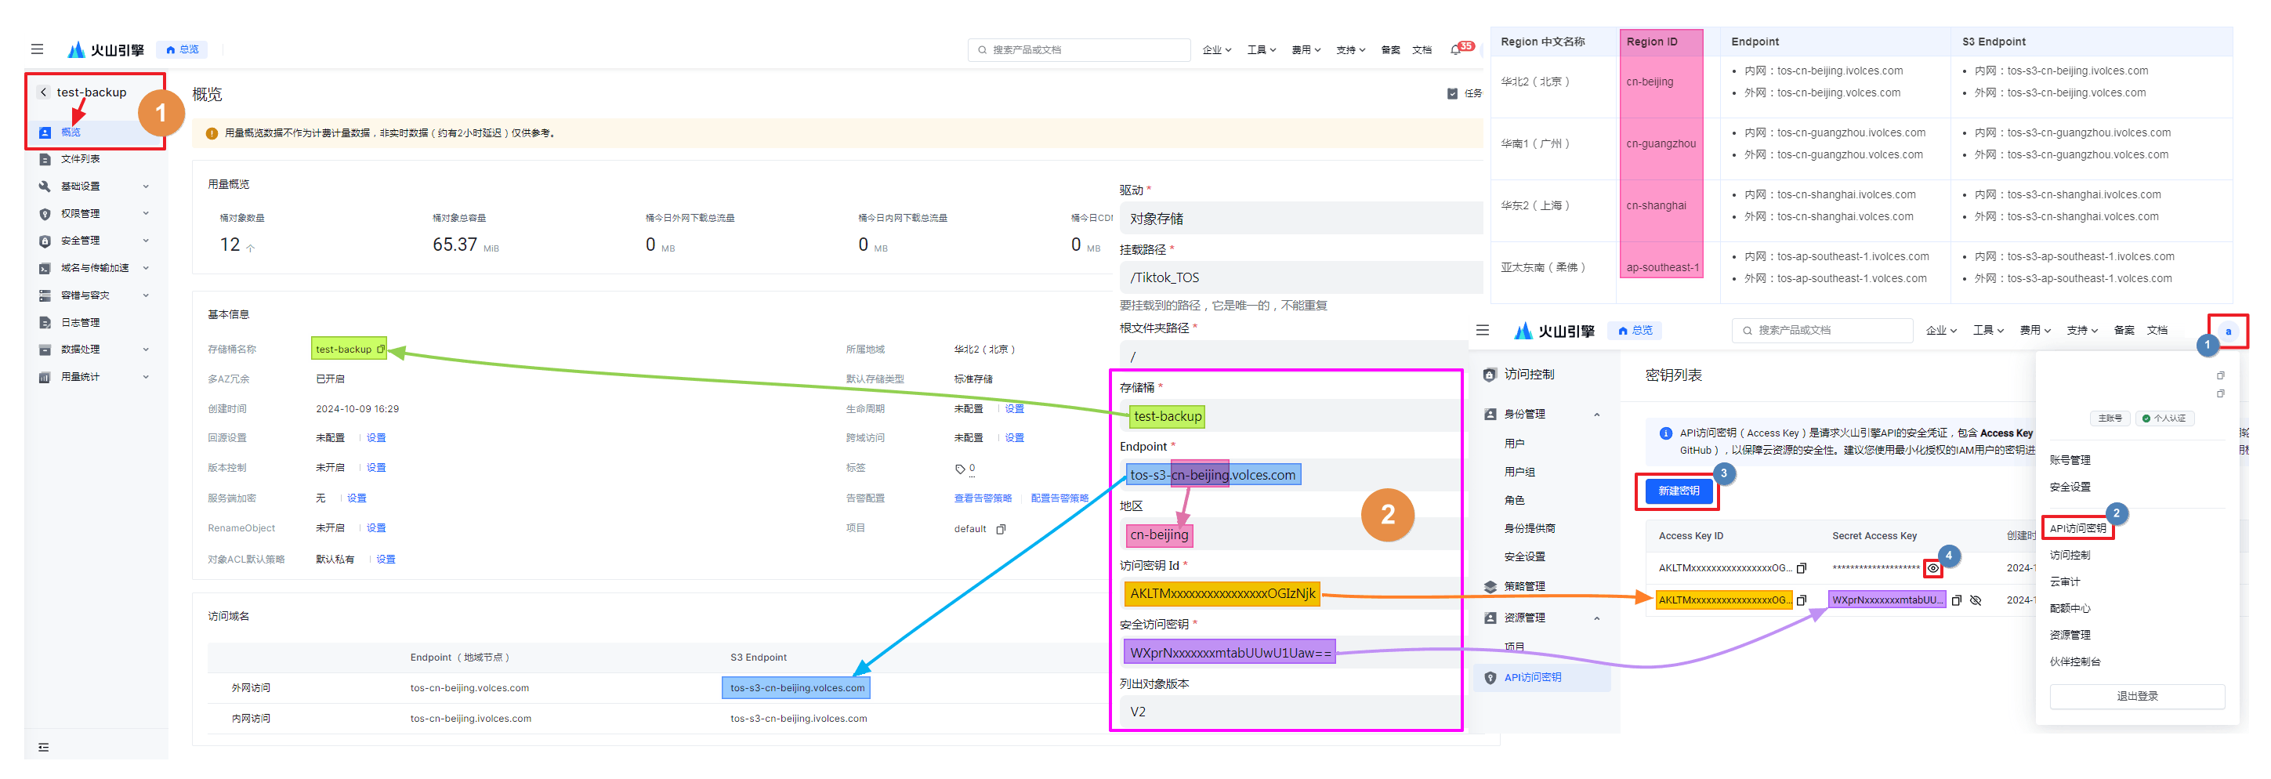Click the highlighted cn-beijing region field

pos(1159,535)
